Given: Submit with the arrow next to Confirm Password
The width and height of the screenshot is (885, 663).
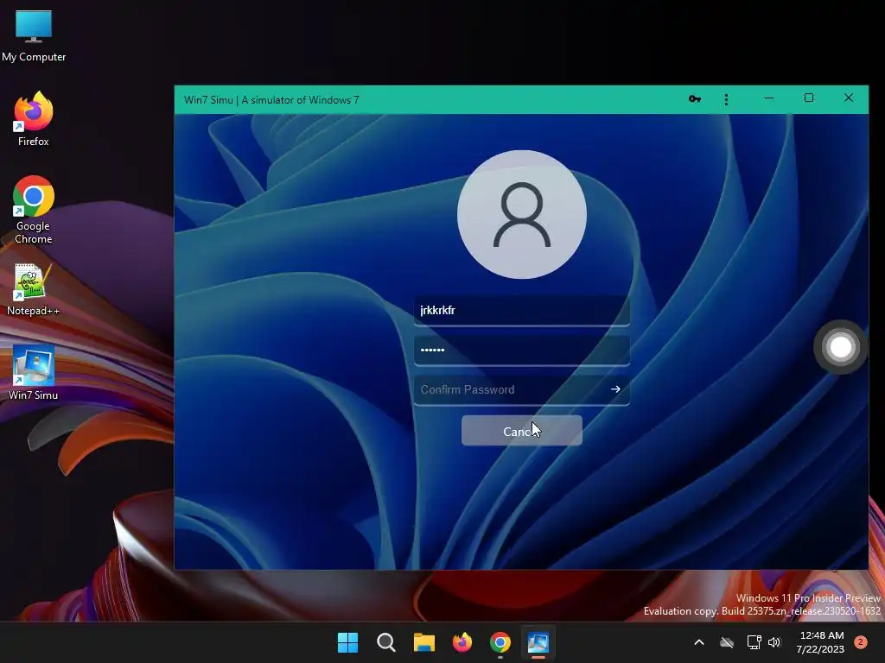Looking at the screenshot, I should (x=615, y=389).
